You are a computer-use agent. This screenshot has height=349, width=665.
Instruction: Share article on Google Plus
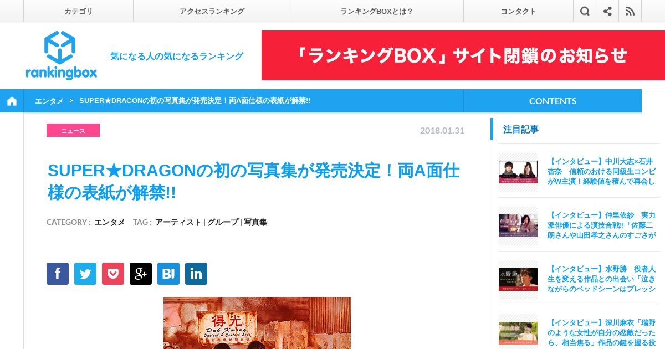point(141,274)
